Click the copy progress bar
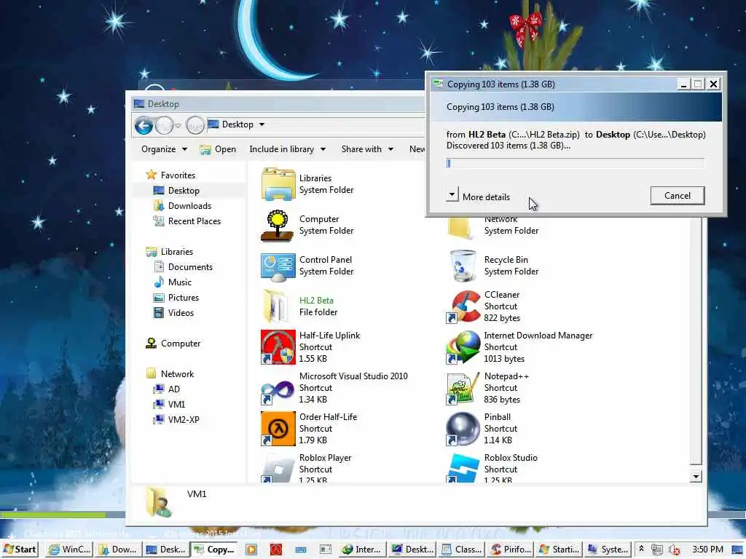The image size is (746, 559). pyautogui.click(x=576, y=164)
